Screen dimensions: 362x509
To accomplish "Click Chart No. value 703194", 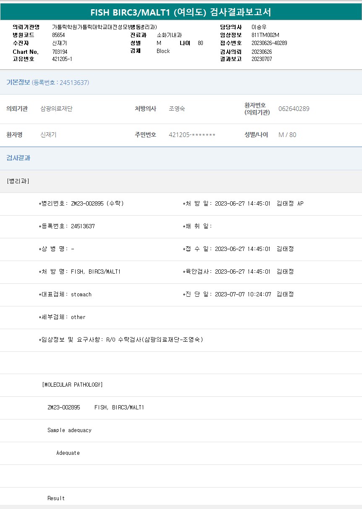I will click(x=60, y=52).
